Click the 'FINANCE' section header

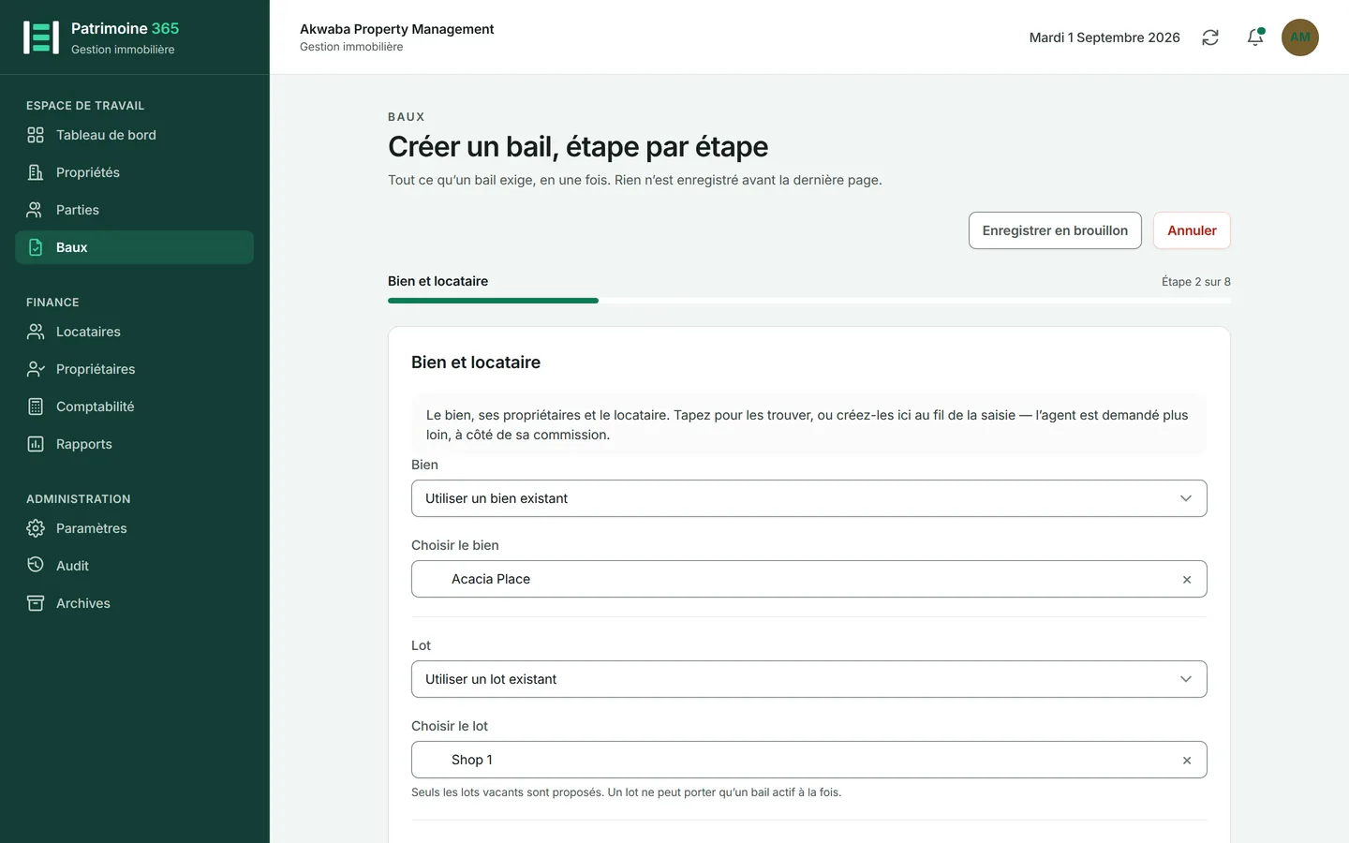52,303
